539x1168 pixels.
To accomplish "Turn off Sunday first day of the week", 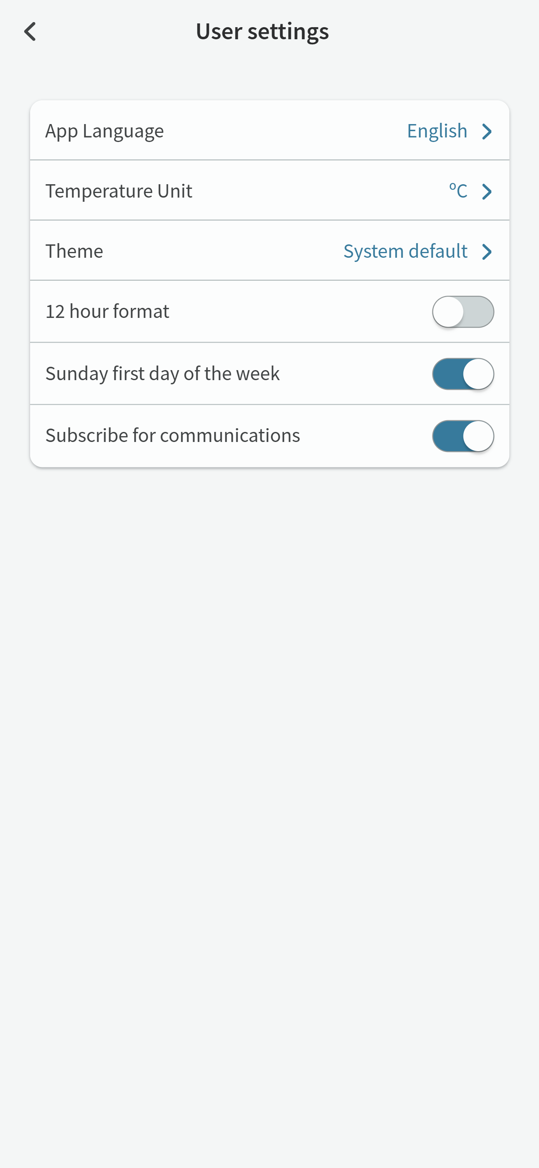I will click(463, 374).
